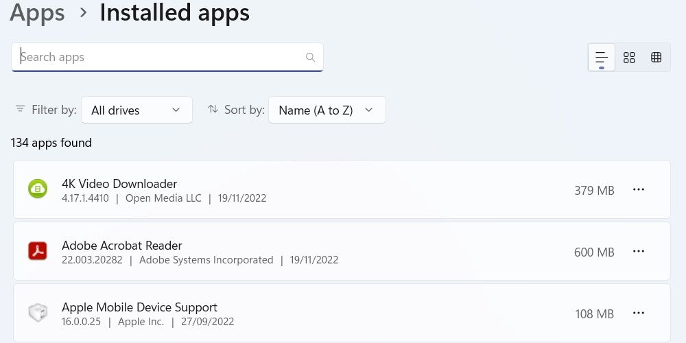Screen dimensions: 686x343
Task: Open more options for 4K Video Downloader
Action: (639, 190)
